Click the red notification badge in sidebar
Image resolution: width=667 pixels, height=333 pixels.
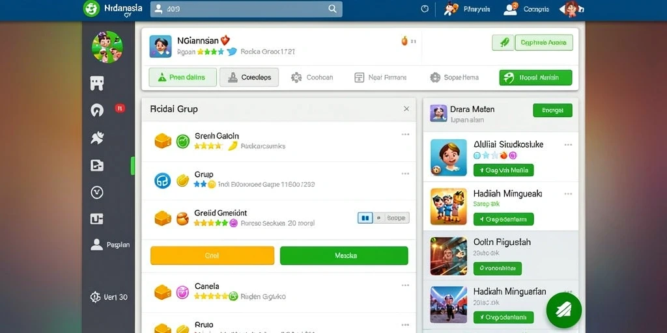point(120,109)
